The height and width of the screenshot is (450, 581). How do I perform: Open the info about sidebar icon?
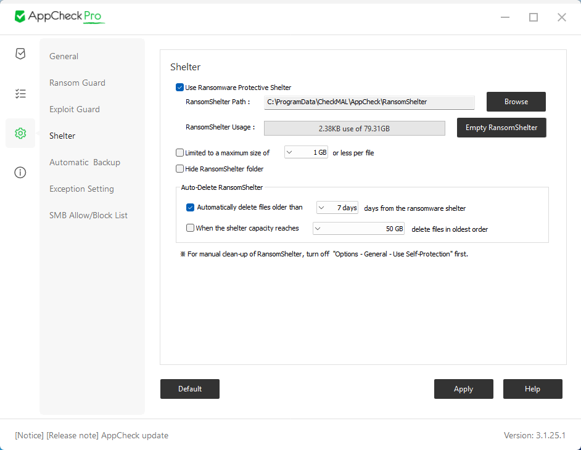(x=20, y=172)
